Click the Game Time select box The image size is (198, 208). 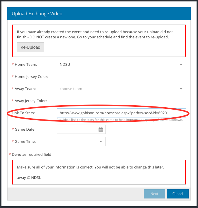81,142
